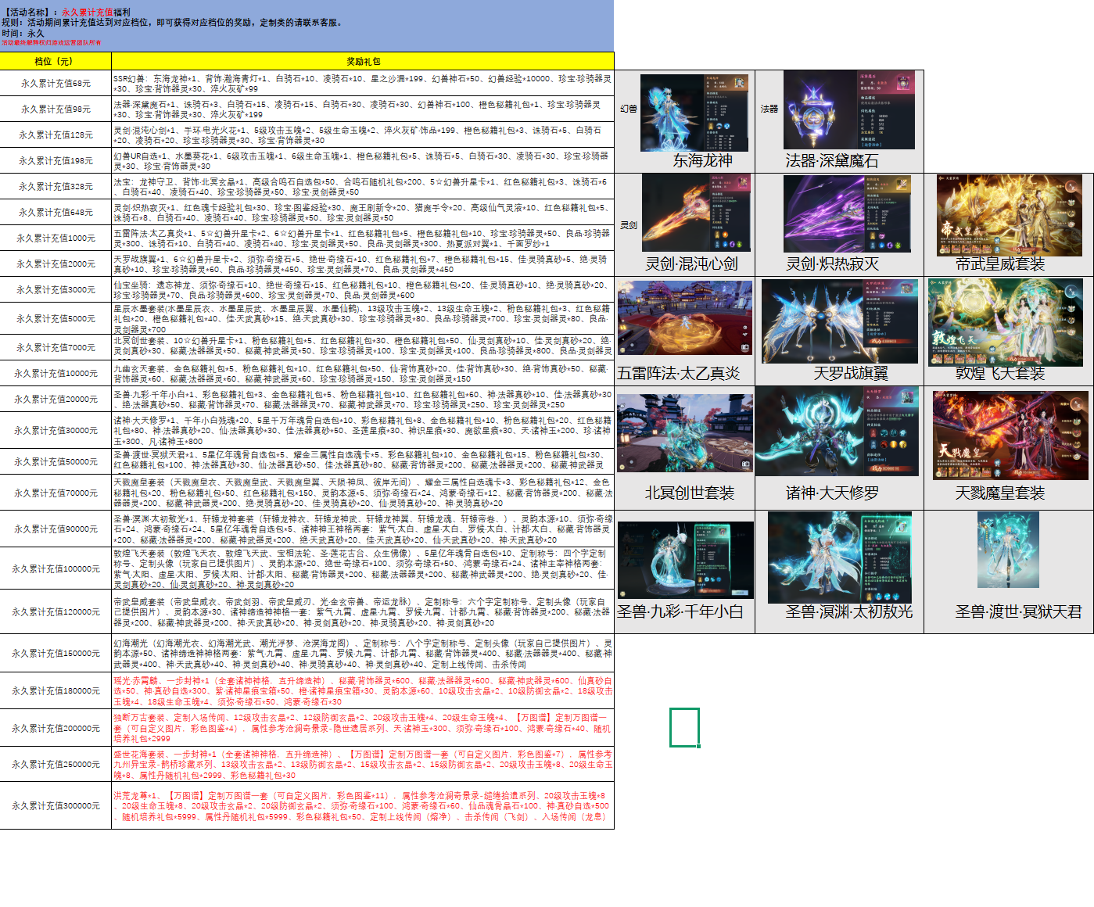This screenshot has width=1094, height=907.
Task: Click the 北冥创世套装 image
Action: pos(685,433)
